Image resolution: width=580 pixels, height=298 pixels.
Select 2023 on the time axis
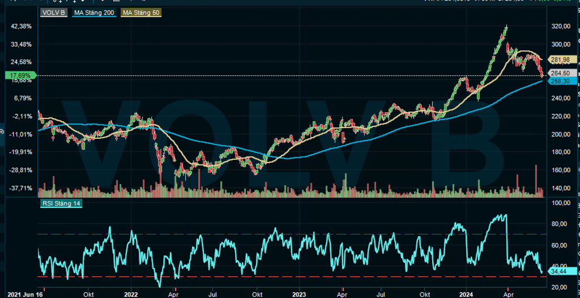(299, 295)
